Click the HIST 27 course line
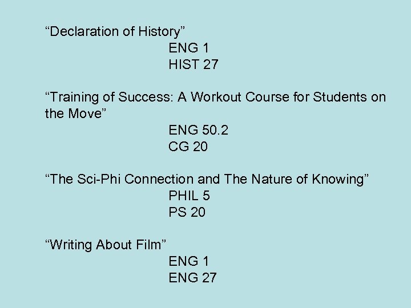The height and width of the screenshot is (308, 411). 193,65
